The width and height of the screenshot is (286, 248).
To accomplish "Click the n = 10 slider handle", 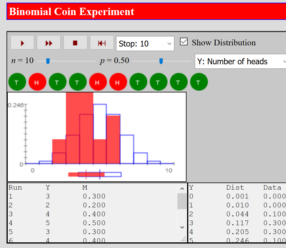I will point(48,61).
